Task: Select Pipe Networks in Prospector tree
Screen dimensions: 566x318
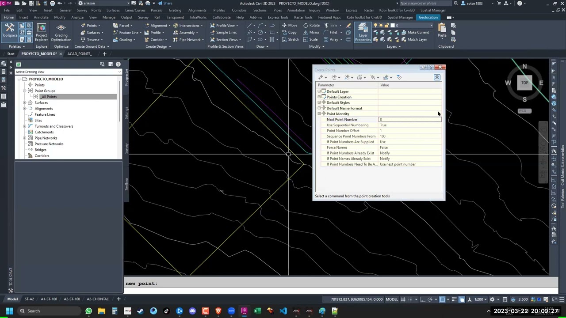Action: tap(46, 138)
